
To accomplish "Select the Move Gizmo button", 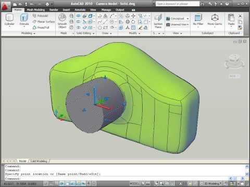I will pos(215,20).
